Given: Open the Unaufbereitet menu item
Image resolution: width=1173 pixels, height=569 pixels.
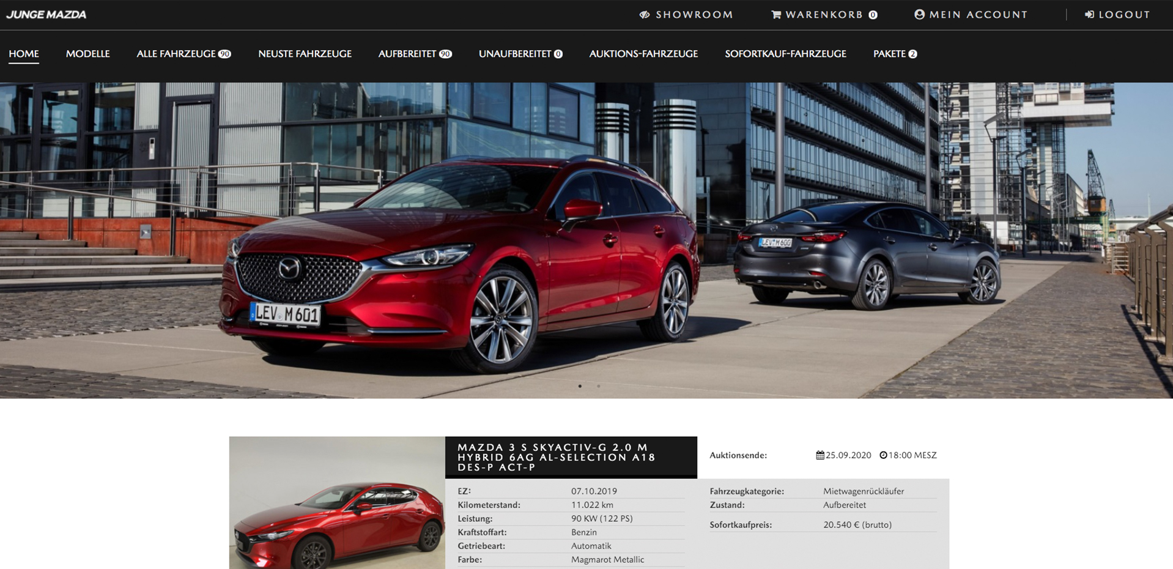Looking at the screenshot, I should pyautogui.click(x=520, y=54).
